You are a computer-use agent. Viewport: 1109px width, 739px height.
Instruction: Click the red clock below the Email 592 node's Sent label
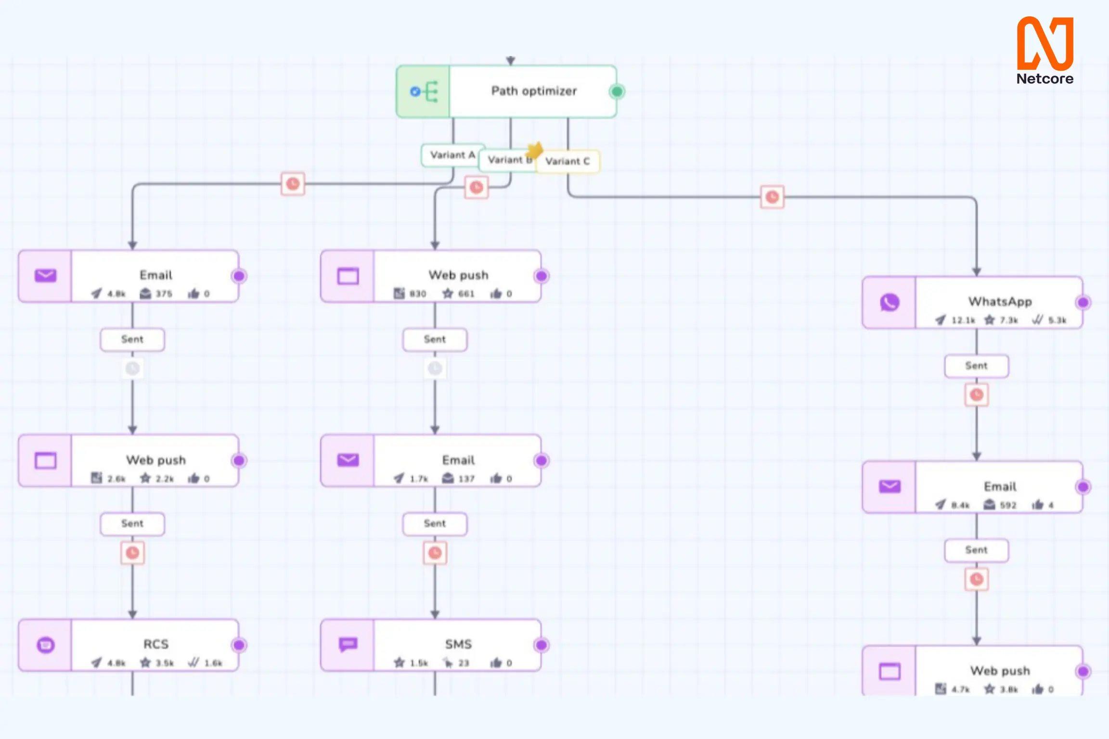coord(976,579)
